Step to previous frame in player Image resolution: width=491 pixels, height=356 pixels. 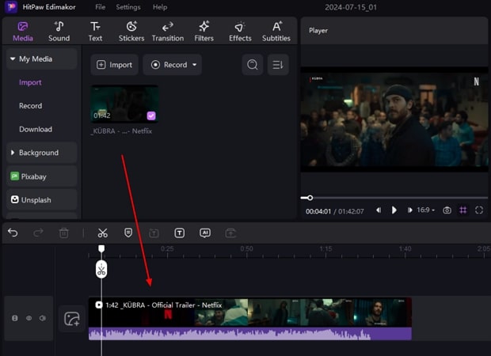379,210
